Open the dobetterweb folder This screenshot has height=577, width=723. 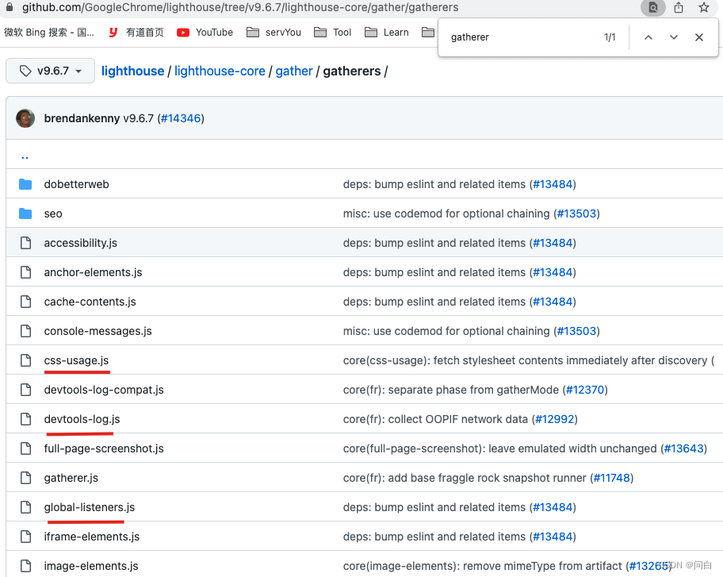77,184
